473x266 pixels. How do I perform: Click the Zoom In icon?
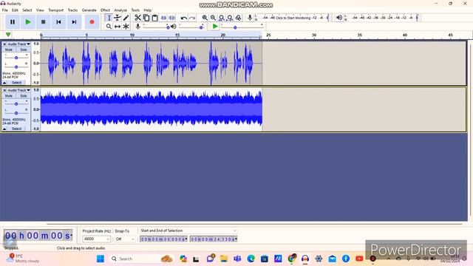[205, 18]
